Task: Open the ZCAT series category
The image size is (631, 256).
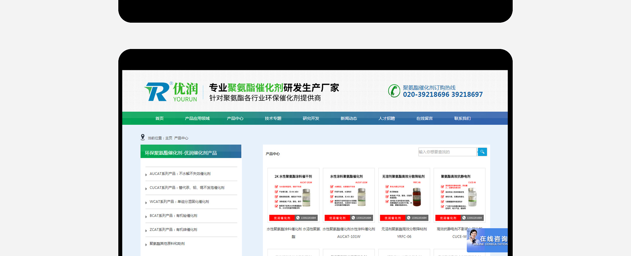Action: pyautogui.click(x=173, y=230)
